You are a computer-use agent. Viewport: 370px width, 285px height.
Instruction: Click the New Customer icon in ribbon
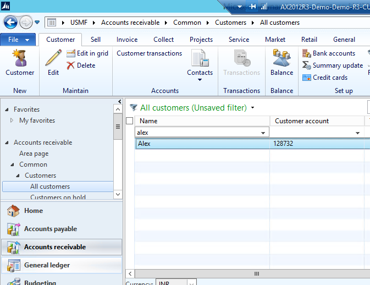click(20, 62)
